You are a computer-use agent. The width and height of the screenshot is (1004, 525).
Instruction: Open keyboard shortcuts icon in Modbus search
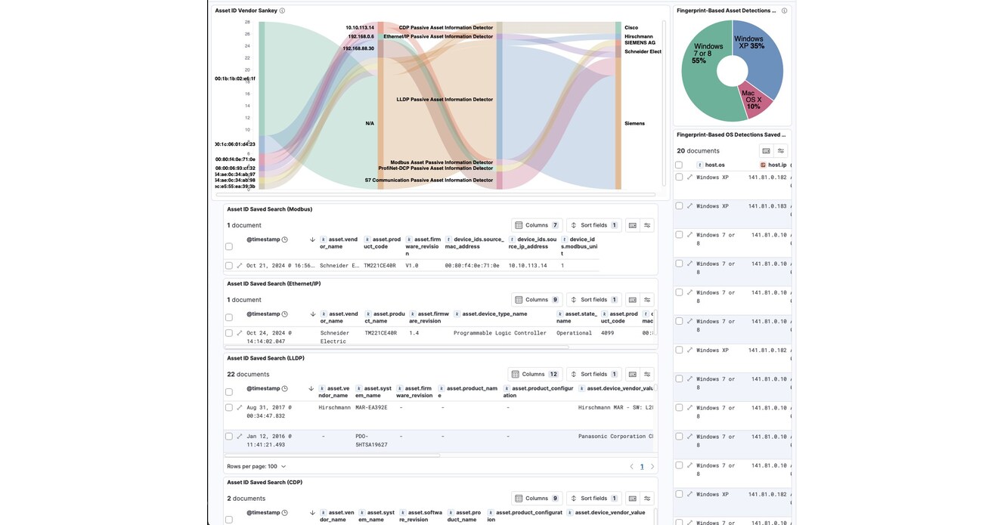[633, 225]
